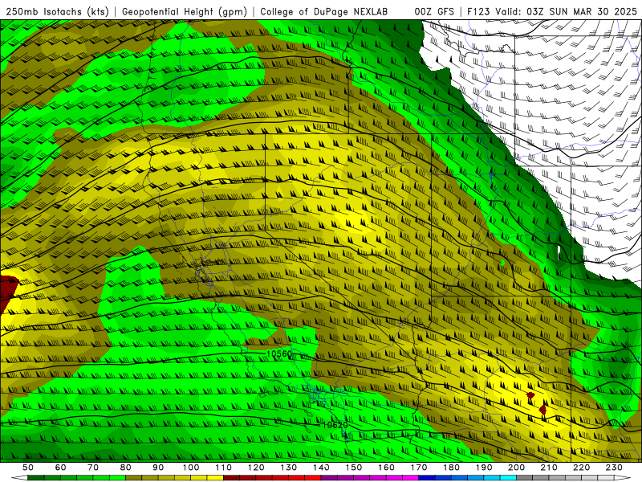Viewport: 642px width, 482px height.
Task: Click the 180 knot label on color scale
Action: [452, 468]
